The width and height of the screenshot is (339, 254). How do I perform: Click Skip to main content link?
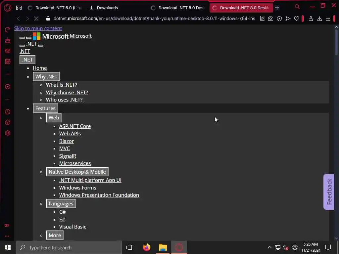pyautogui.click(x=38, y=28)
